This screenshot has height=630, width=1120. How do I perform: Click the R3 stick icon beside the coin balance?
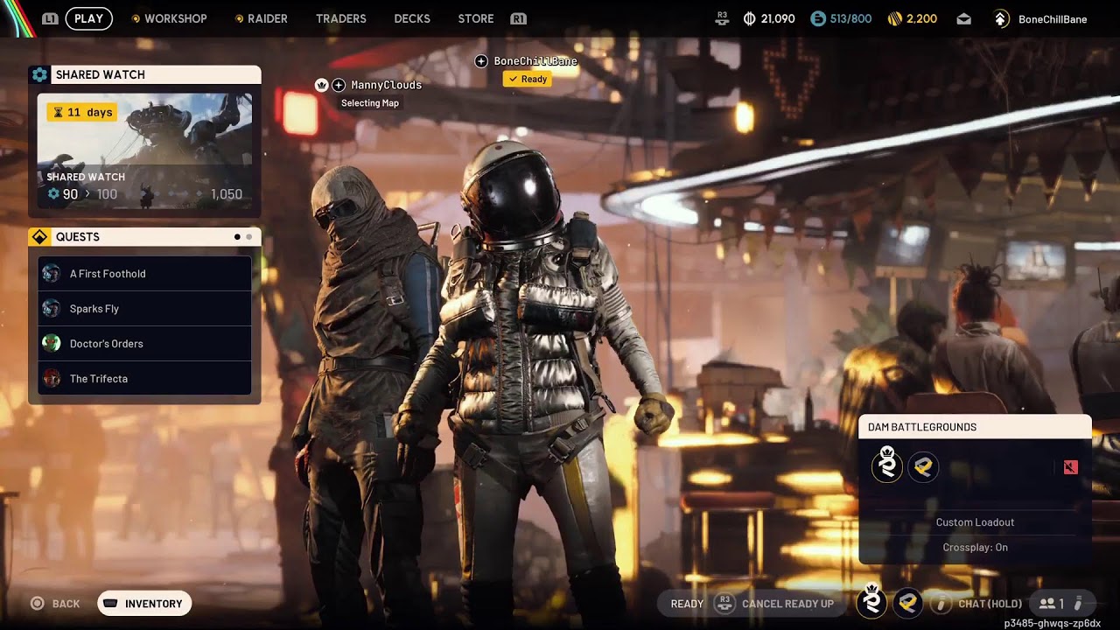(x=722, y=17)
